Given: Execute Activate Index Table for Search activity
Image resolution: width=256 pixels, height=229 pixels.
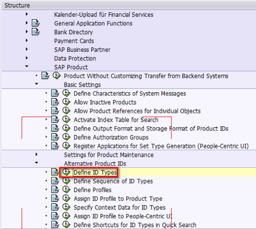Looking at the screenshot, I should [x=66, y=120].
